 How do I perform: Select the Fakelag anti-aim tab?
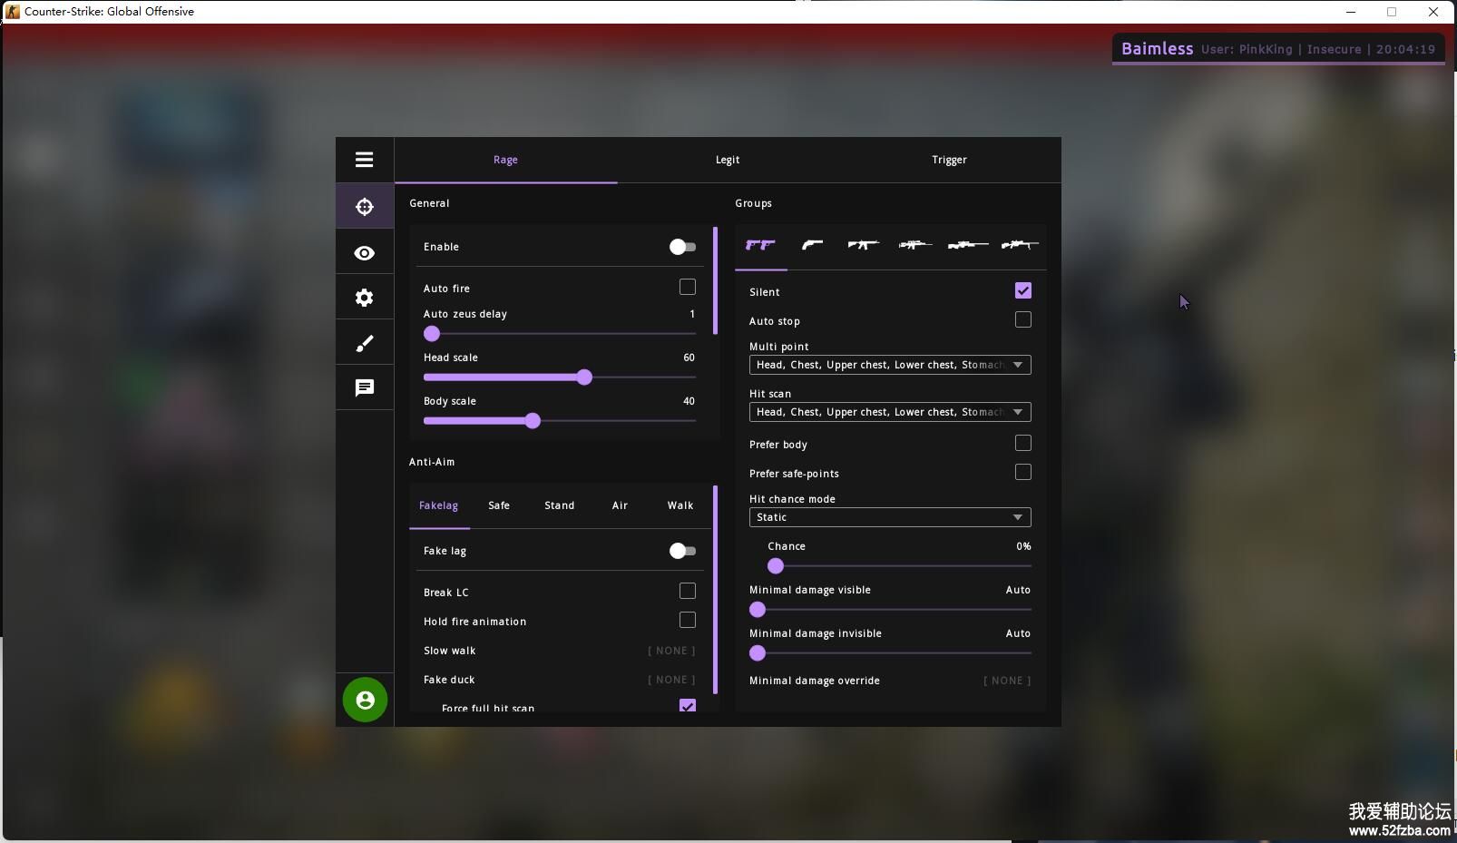pyautogui.click(x=439, y=505)
